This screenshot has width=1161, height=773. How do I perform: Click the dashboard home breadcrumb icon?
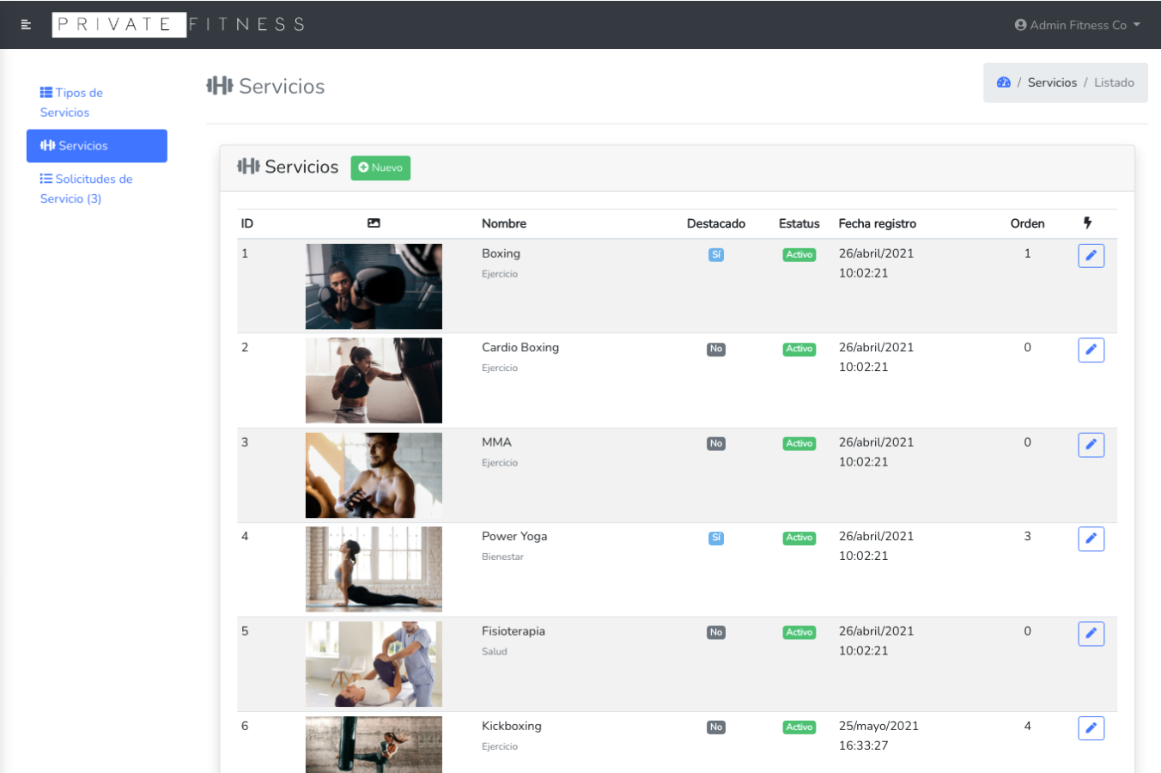(1003, 82)
